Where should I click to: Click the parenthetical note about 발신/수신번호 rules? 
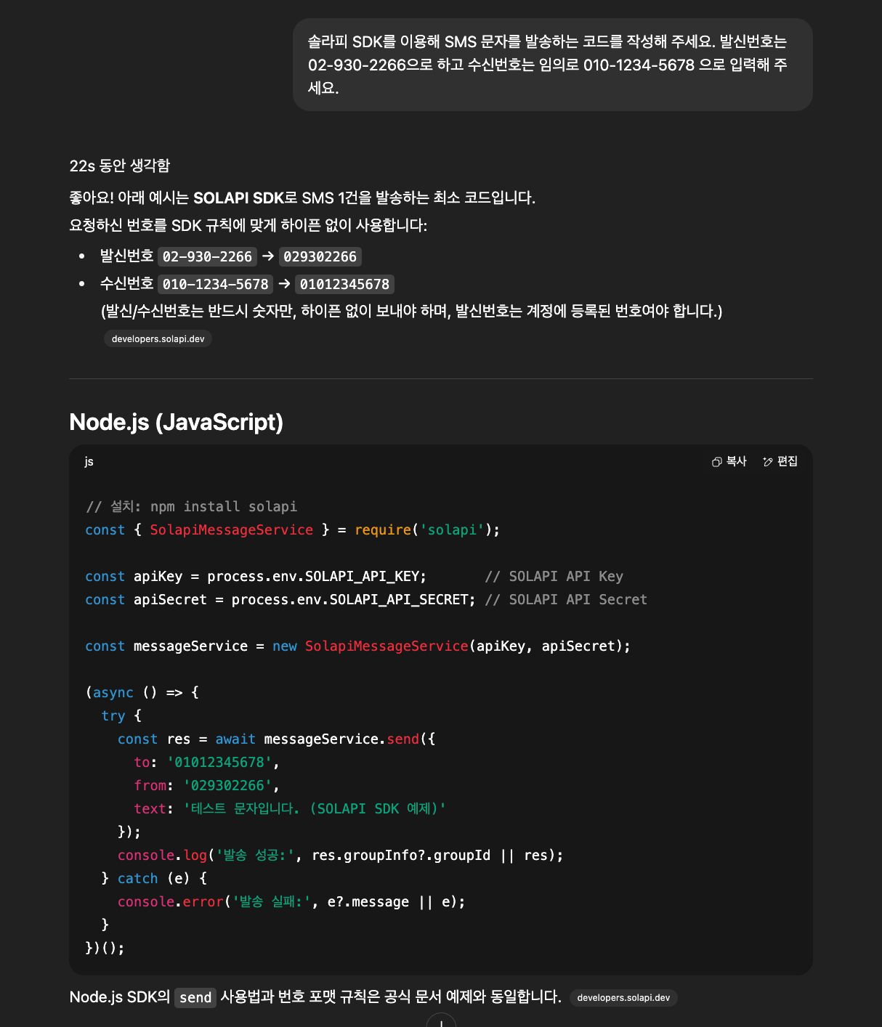tap(411, 311)
